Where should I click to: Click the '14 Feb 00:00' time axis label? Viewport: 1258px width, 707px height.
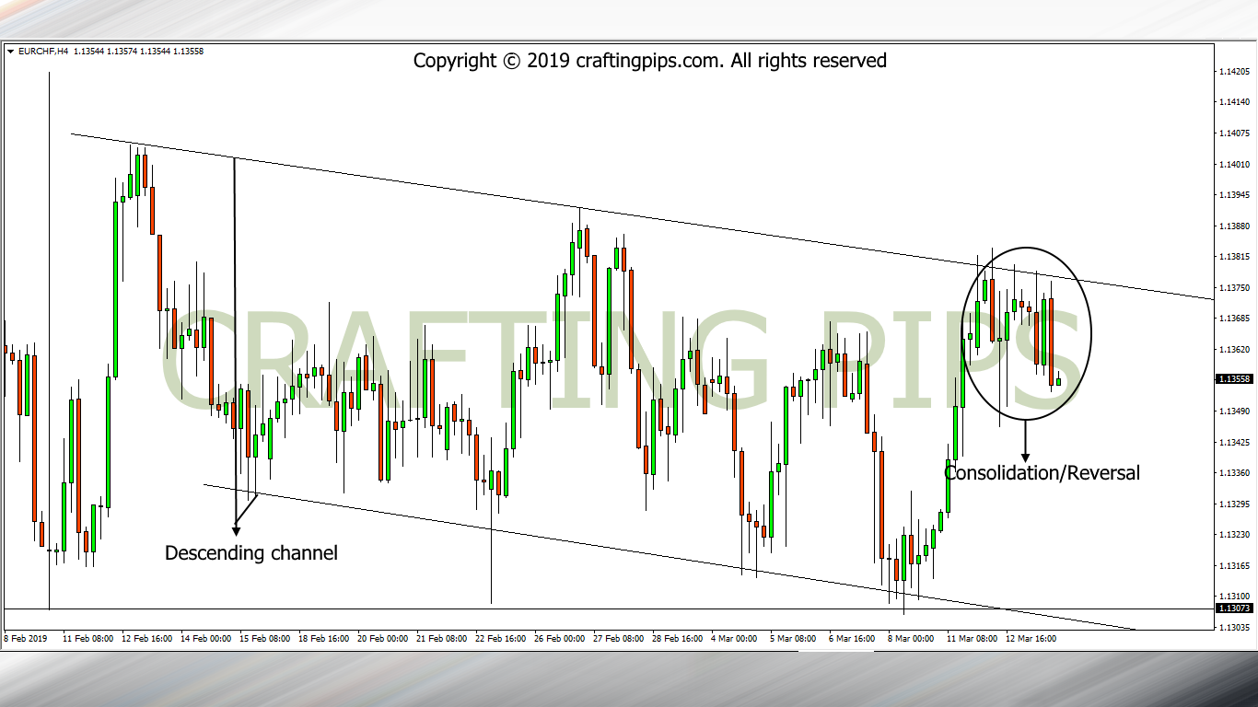[206, 638]
